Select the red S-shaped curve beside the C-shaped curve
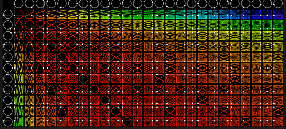The width and height of the screenshot is (286, 129). tap(30, 14)
